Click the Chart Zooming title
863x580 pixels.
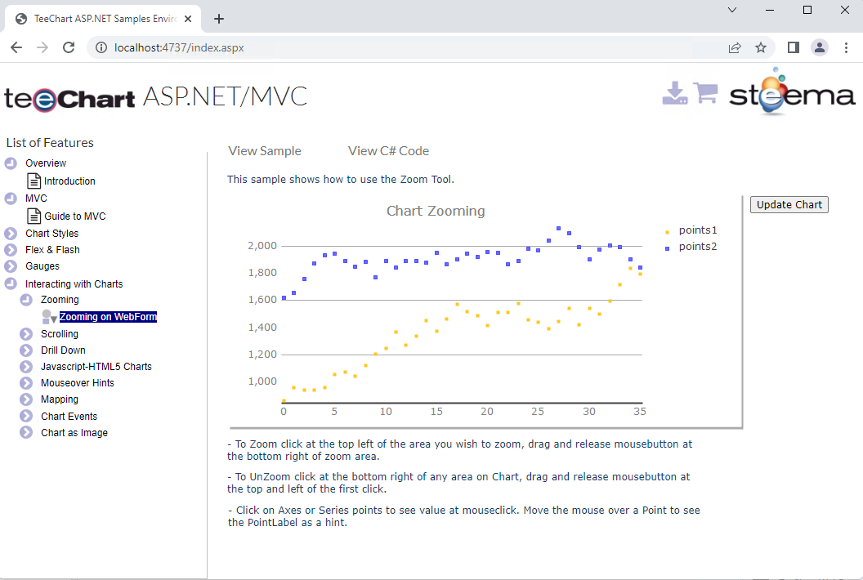click(436, 212)
